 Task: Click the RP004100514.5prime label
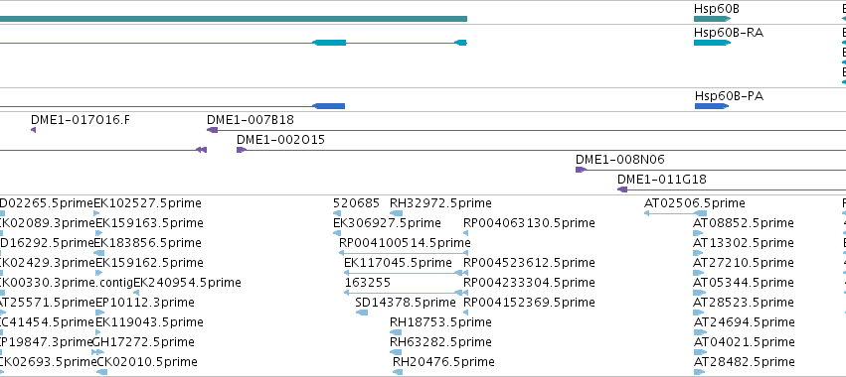[x=405, y=242]
